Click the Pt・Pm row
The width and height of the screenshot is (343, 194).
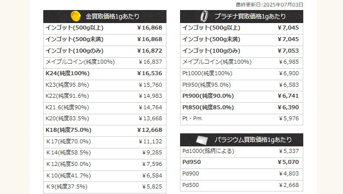coord(241,119)
